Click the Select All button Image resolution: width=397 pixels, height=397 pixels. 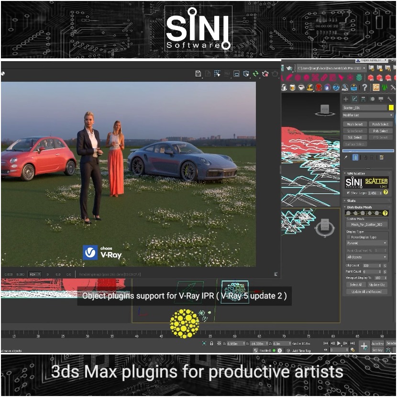point(355,285)
